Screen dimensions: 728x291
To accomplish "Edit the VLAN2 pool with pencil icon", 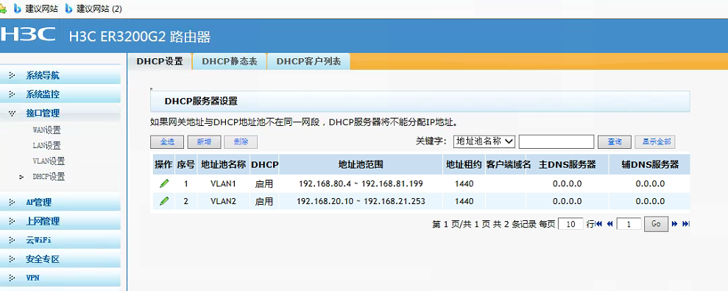I will pos(164,201).
